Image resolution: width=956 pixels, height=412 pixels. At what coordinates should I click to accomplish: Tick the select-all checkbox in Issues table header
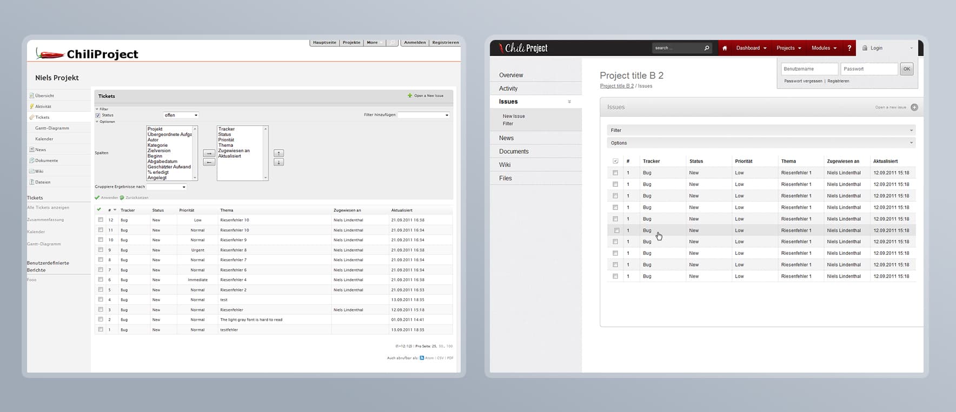[x=615, y=161]
